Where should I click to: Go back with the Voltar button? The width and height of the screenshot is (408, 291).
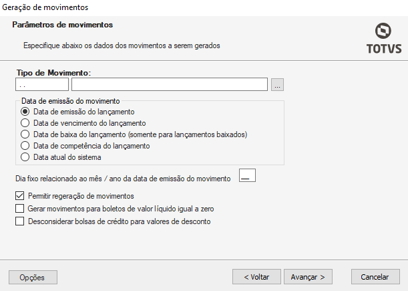(256, 276)
